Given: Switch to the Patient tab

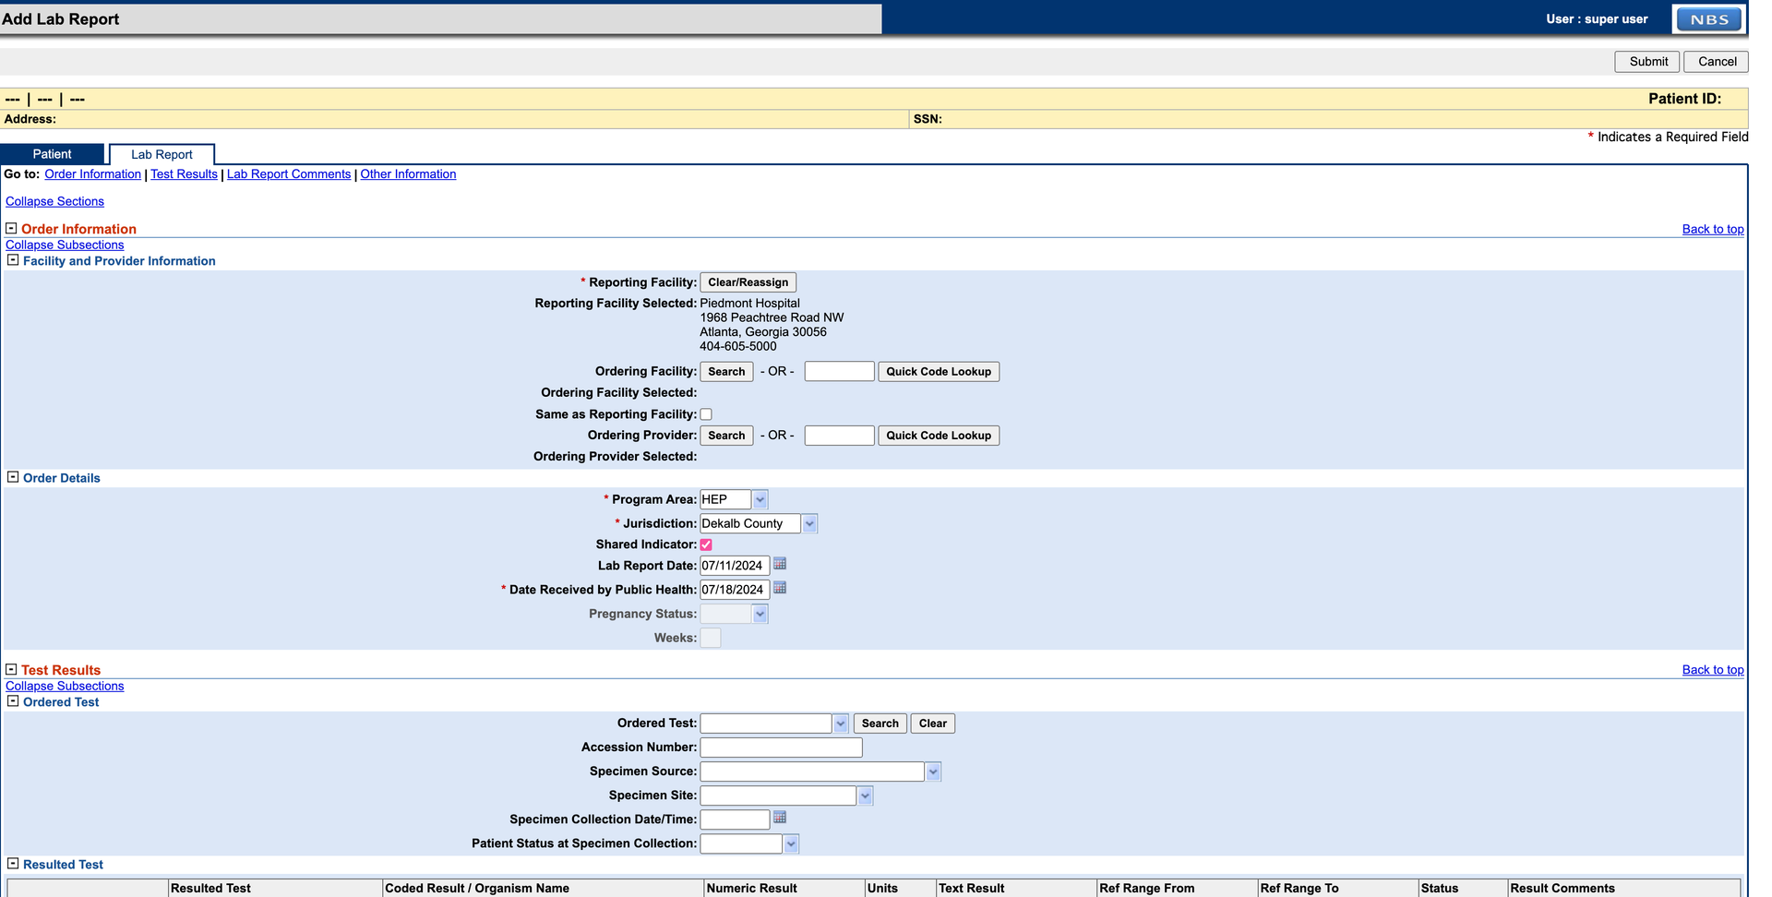Looking at the screenshot, I should (x=53, y=153).
